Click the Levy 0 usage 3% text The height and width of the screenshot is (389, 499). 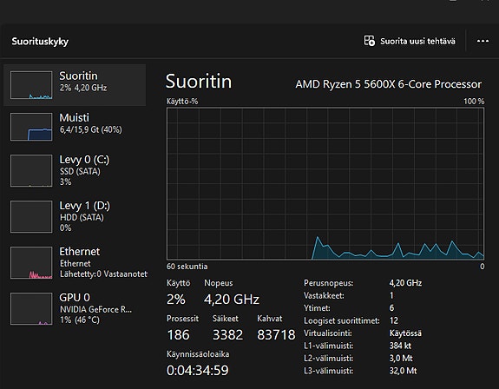66,181
